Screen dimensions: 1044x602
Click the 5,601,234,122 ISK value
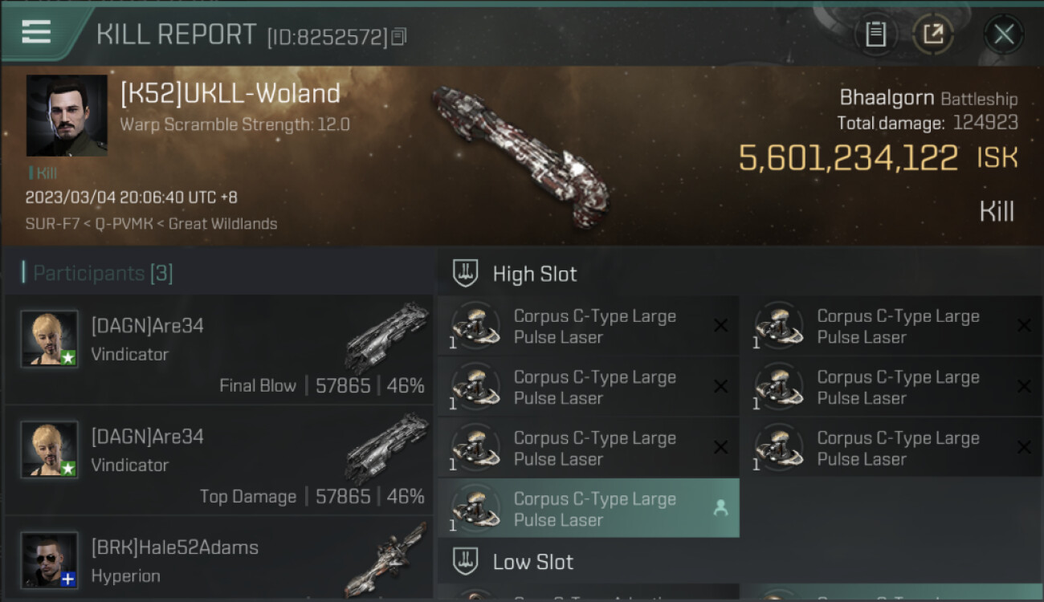878,158
